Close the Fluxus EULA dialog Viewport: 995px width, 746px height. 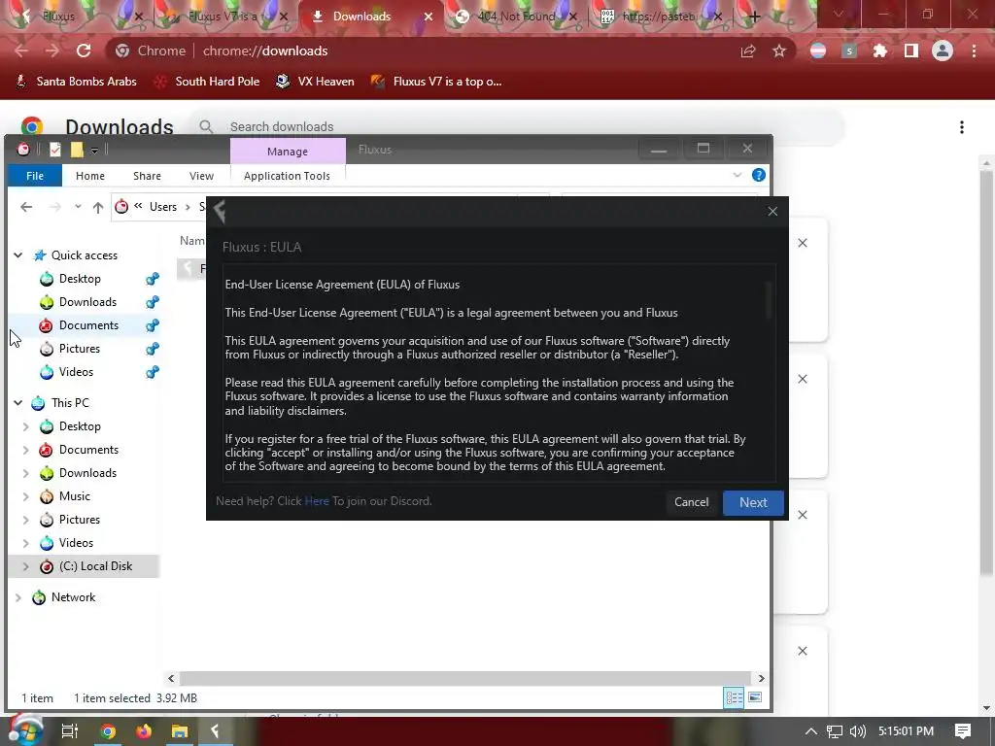pyautogui.click(x=772, y=211)
